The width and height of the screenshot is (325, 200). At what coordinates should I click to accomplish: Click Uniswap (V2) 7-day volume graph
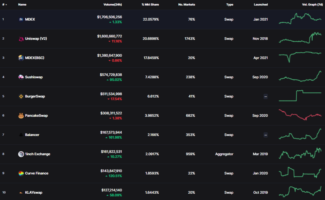click(x=300, y=37)
